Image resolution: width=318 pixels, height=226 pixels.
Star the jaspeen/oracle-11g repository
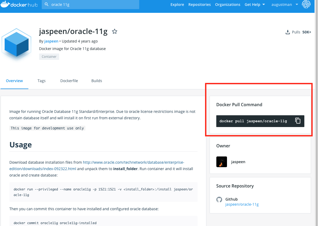(115, 31)
